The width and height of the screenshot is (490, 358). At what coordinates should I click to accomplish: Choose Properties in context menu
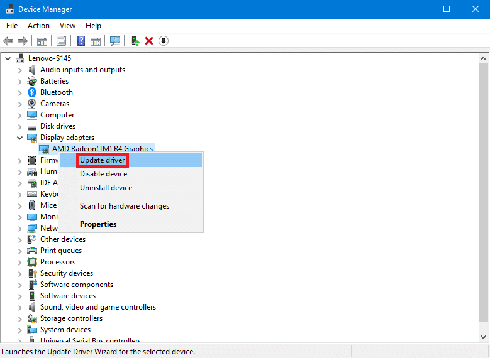point(131,224)
